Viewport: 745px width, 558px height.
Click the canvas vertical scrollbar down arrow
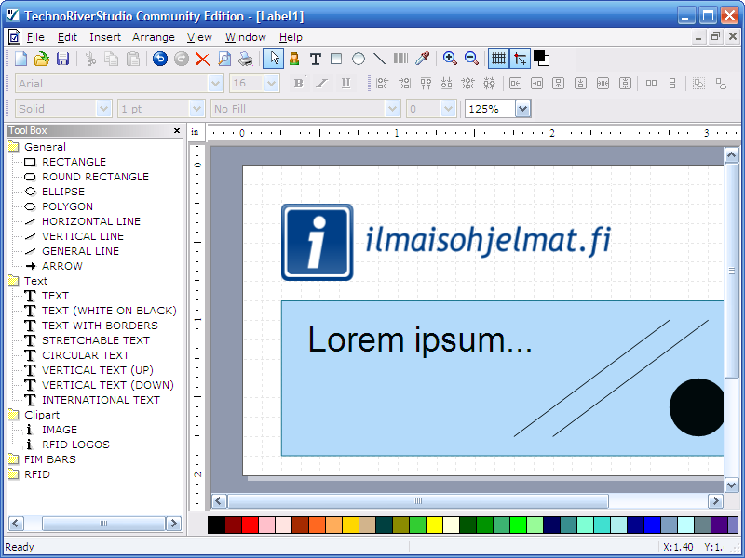coord(731,485)
